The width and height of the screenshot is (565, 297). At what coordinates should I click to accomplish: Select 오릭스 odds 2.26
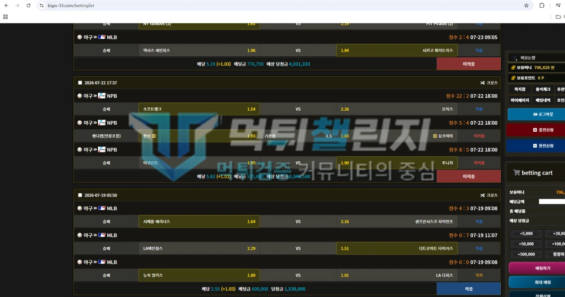click(x=397, y=109)
